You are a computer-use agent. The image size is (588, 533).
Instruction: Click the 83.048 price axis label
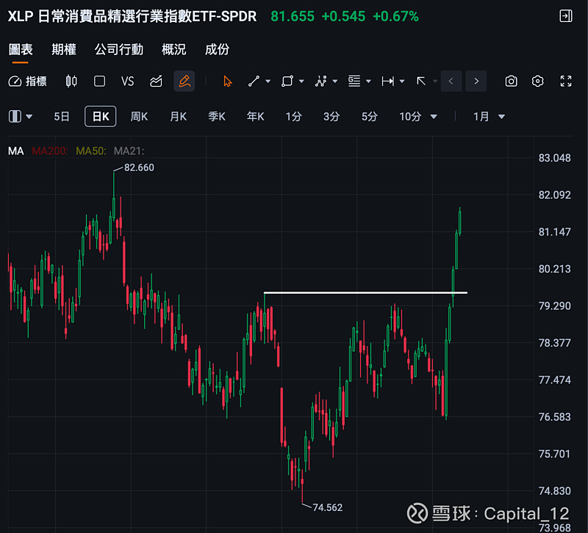[x=555, y=158]
